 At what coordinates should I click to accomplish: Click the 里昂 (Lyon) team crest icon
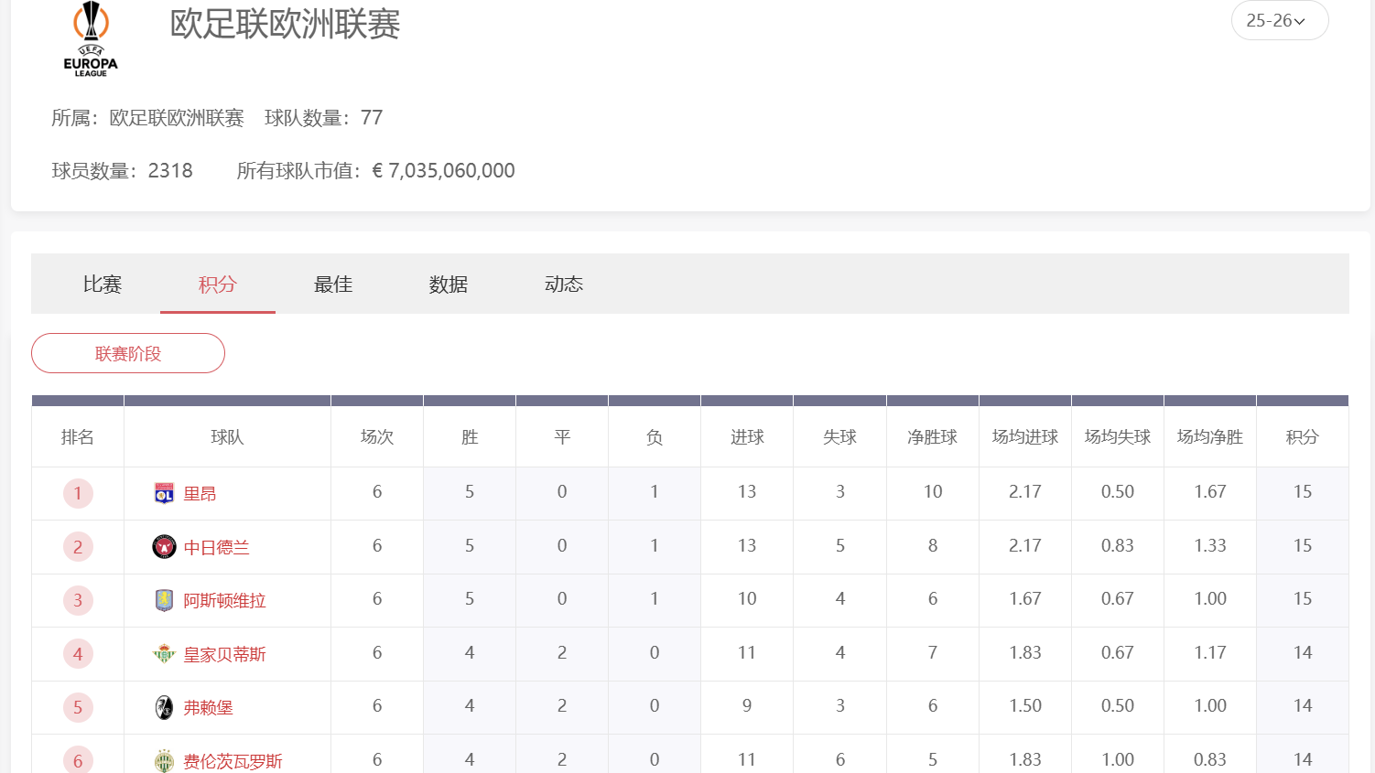[x=164, y=494]
